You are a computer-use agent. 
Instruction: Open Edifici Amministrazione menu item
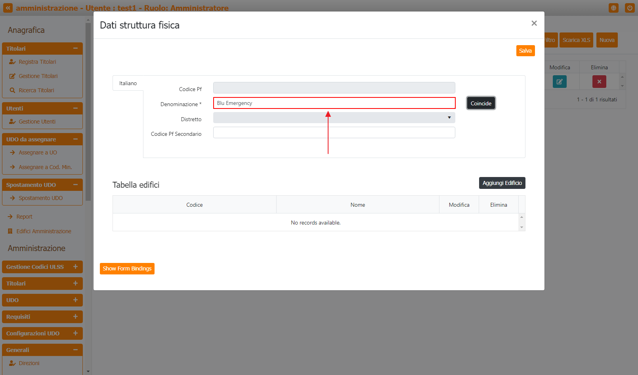coord(44,231)
